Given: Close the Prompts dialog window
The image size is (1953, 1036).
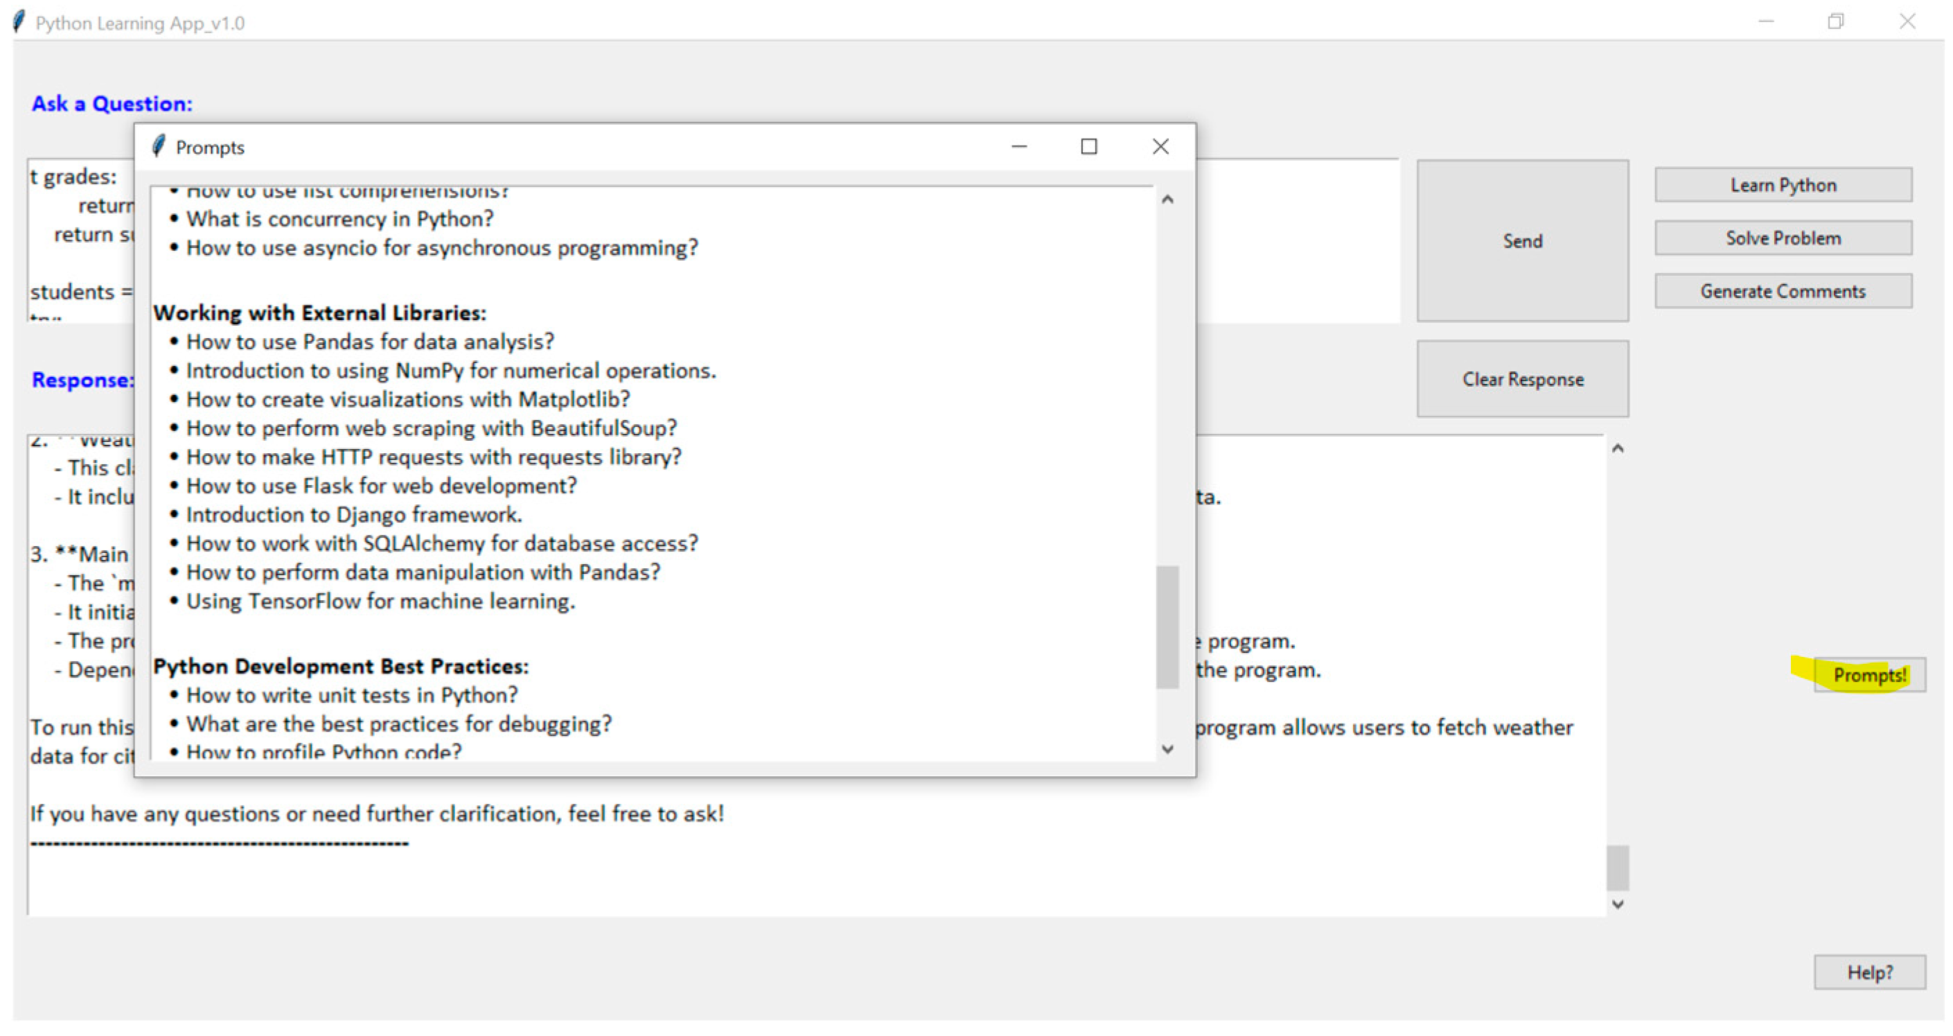Looking at the screenshot, I should [1160, 146].
